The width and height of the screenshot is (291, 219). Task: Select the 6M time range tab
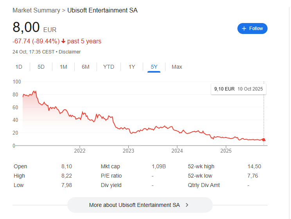click(86, 67)
